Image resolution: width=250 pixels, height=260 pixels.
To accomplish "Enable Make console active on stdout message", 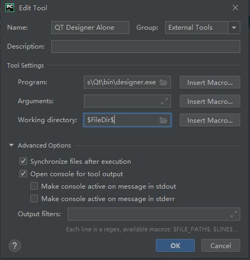I will [x=34, y=186].
